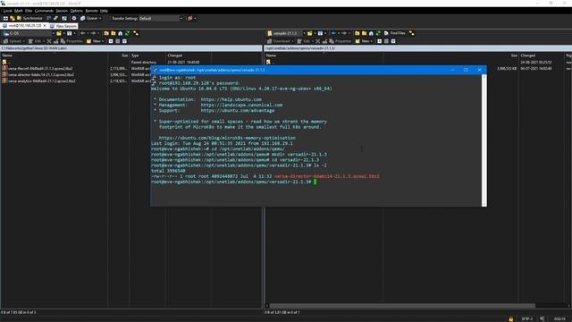This screenshot has width=572, height=322.
Task: Click the local panel filter icon
Action: 70,33
